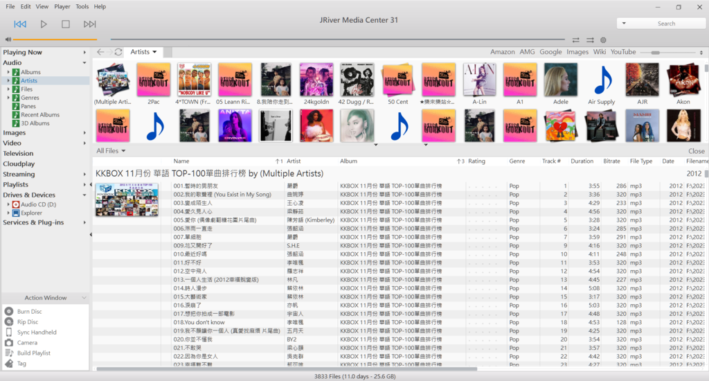
Task: Open Files view under Audio
Action: [x=27, y=89]
